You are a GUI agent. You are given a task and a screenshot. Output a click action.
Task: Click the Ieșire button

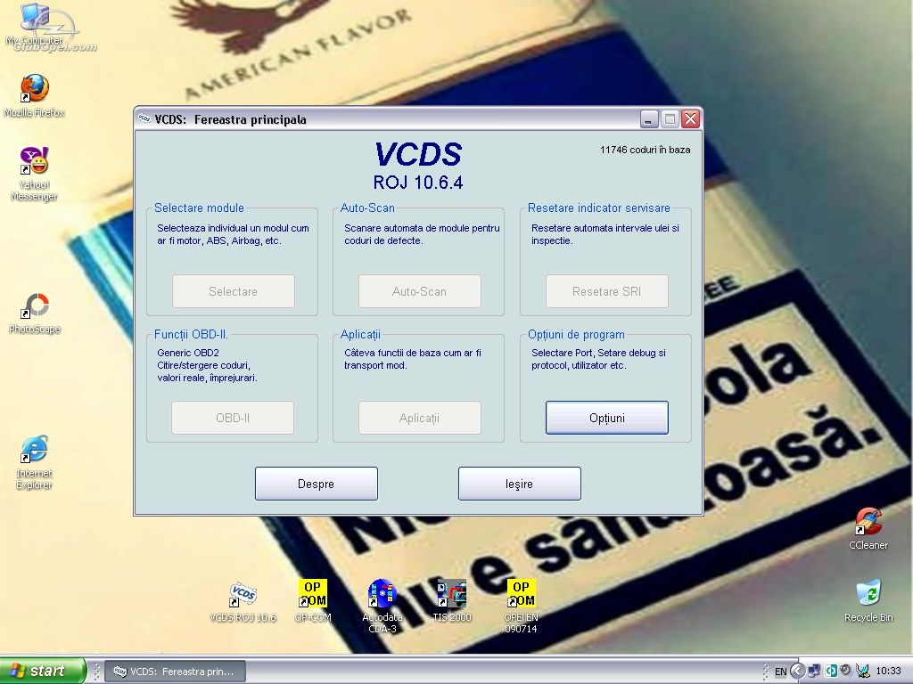click(520, 484)
